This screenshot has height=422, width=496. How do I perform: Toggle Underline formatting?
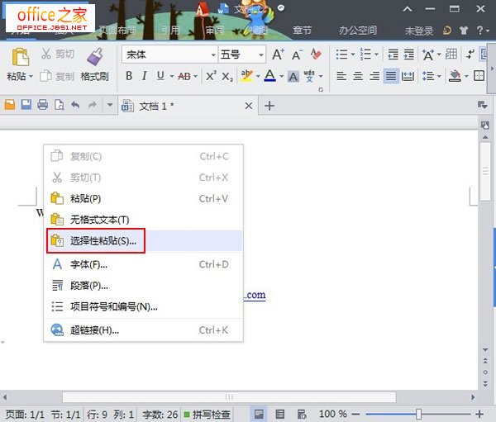pos(160,76)
